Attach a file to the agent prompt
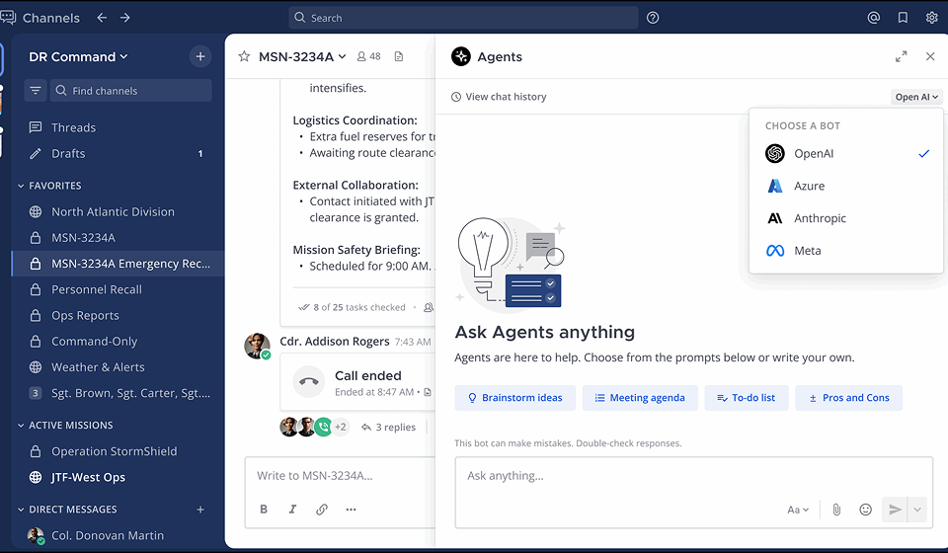The width and height of the screenshot is (948, 553). (x=836, y=510)
